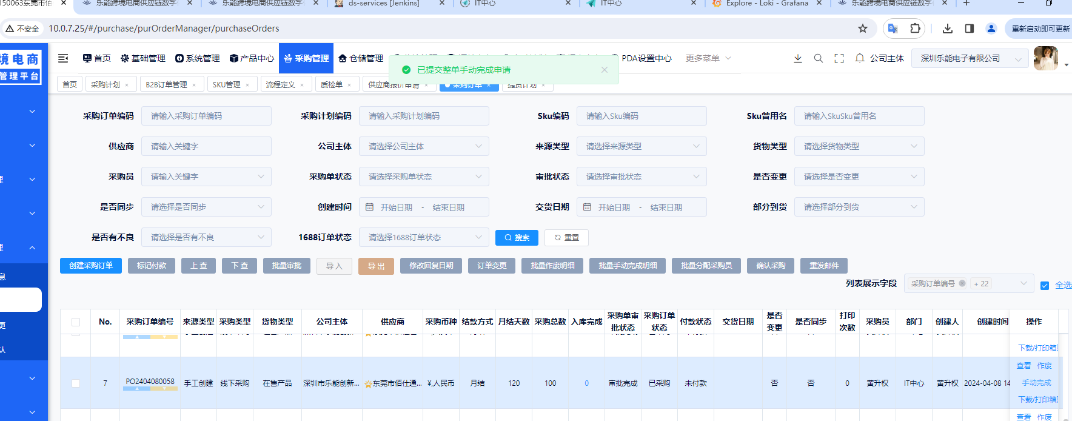
Task: Open the 产品中心 top menu
Action: [x=252, y=58]
